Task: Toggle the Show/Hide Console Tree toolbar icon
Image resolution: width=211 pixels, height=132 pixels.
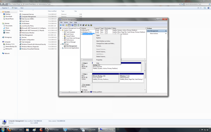Action: point(69,25)
